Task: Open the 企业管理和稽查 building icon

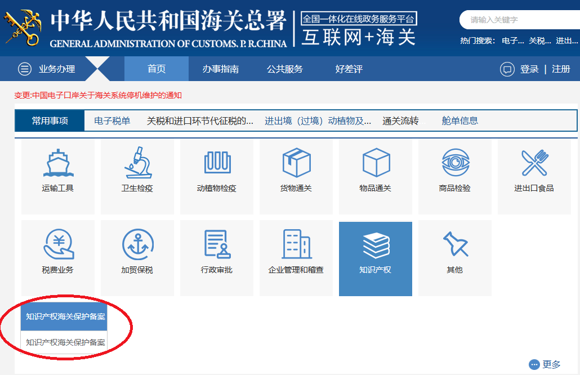Action: pos(296,244)
